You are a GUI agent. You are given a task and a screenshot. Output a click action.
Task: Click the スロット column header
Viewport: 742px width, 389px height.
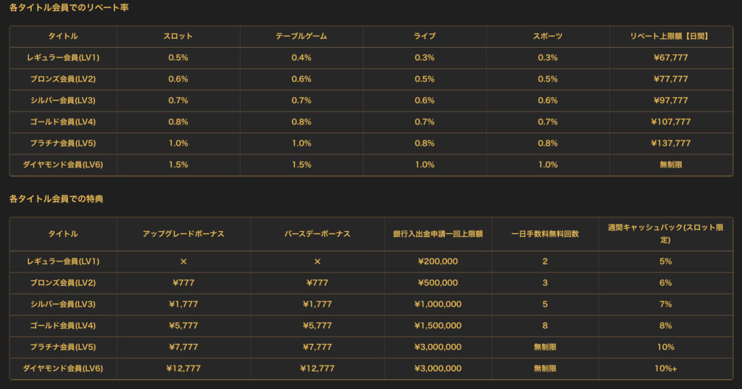(x=178, y=36)
